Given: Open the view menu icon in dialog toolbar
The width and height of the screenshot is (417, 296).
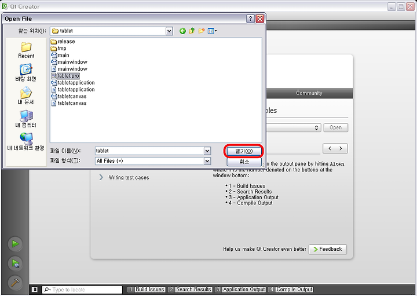Looking at the screenshot, I should (x=212, y=31).
